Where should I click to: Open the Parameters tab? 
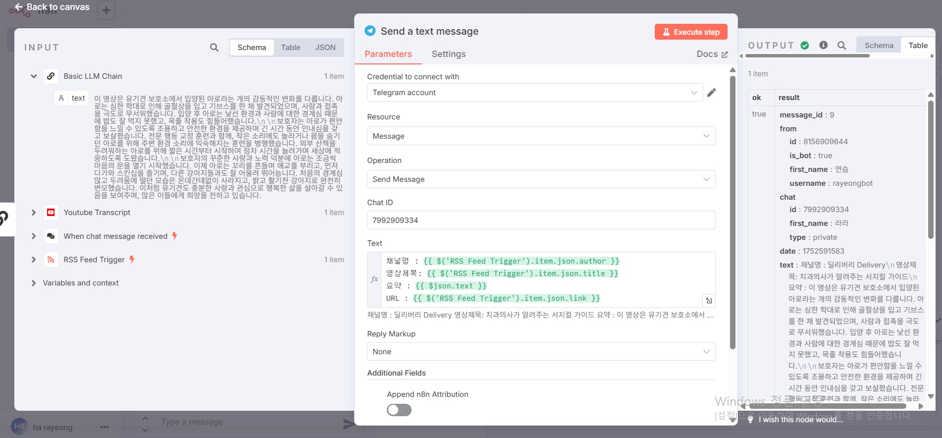(x=388, y=54)
